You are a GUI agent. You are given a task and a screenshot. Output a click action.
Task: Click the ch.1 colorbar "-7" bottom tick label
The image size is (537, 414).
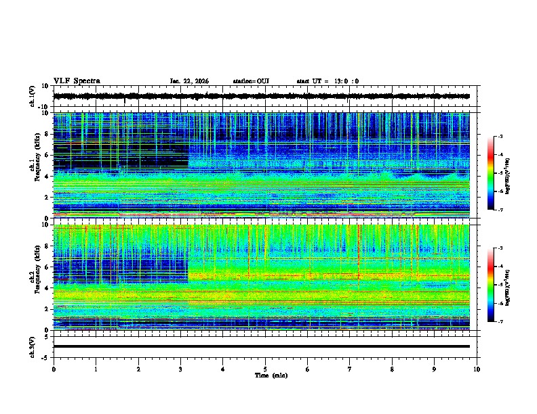pos(500,210)
